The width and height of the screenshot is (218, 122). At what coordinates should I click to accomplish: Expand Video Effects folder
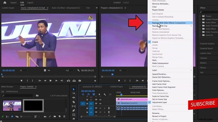coord(200,29)
